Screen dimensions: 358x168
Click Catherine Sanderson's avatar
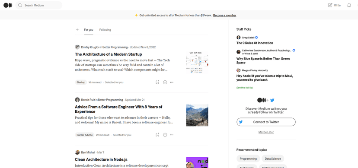[x=238, y=52]
